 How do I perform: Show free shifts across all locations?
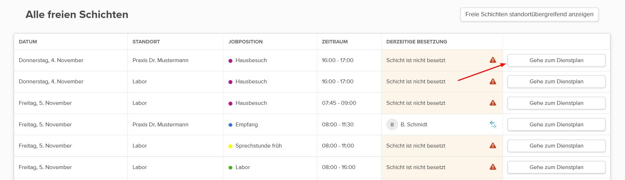pyautogui.click(x=529, y=14)
